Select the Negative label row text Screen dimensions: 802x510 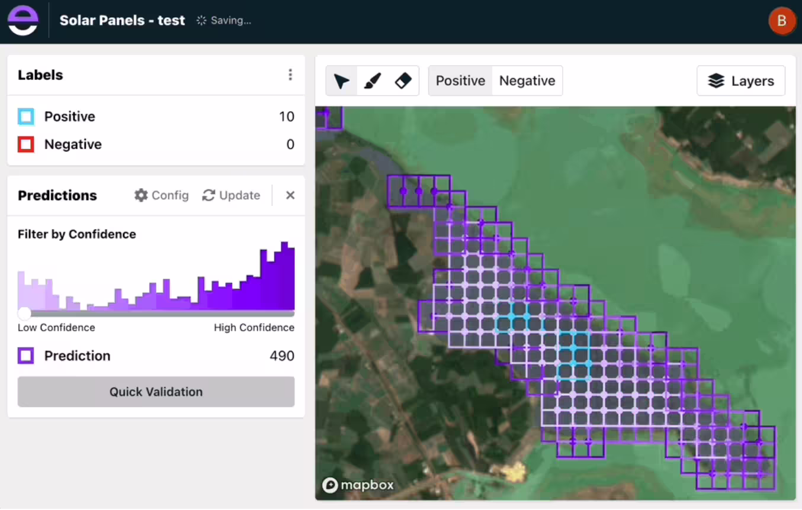click(x=73, y=144)
